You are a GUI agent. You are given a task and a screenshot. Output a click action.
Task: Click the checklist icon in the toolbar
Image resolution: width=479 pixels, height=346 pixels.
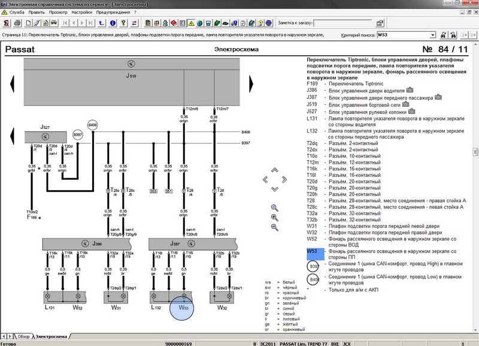click(243, 23)
